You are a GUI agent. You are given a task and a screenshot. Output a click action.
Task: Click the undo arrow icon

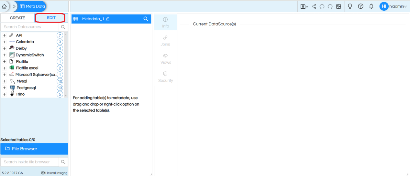(322, 6)
